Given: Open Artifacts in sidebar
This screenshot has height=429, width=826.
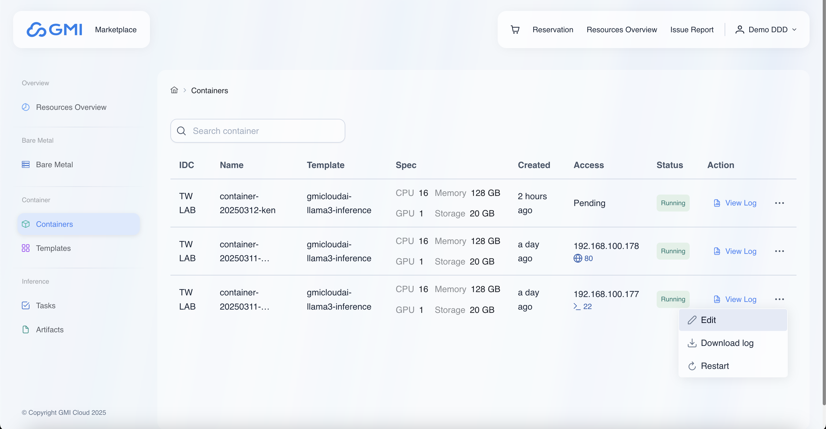Looking at the screenshot, I should [50, 329].
